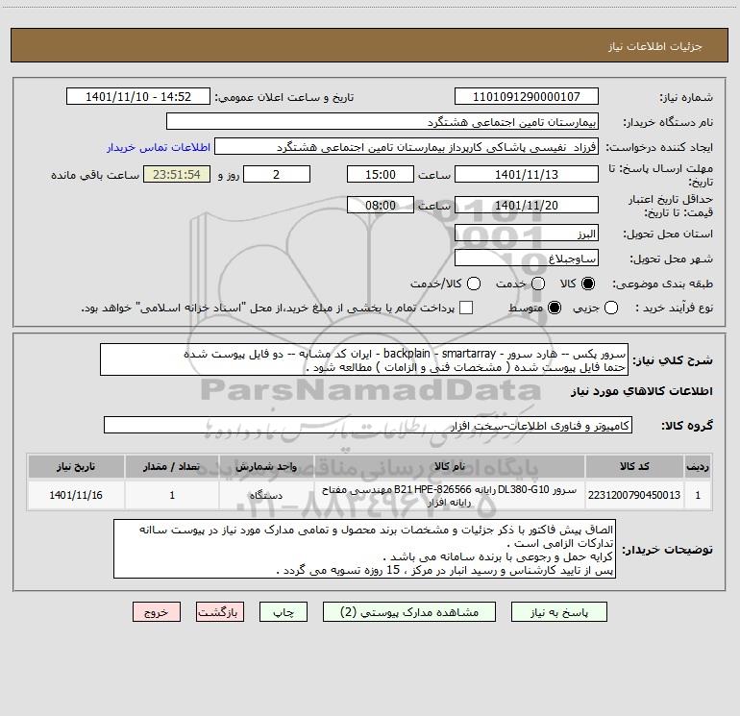Click the نام کالا column header
This screenshot has width=740, height=716.
(450, 467)
